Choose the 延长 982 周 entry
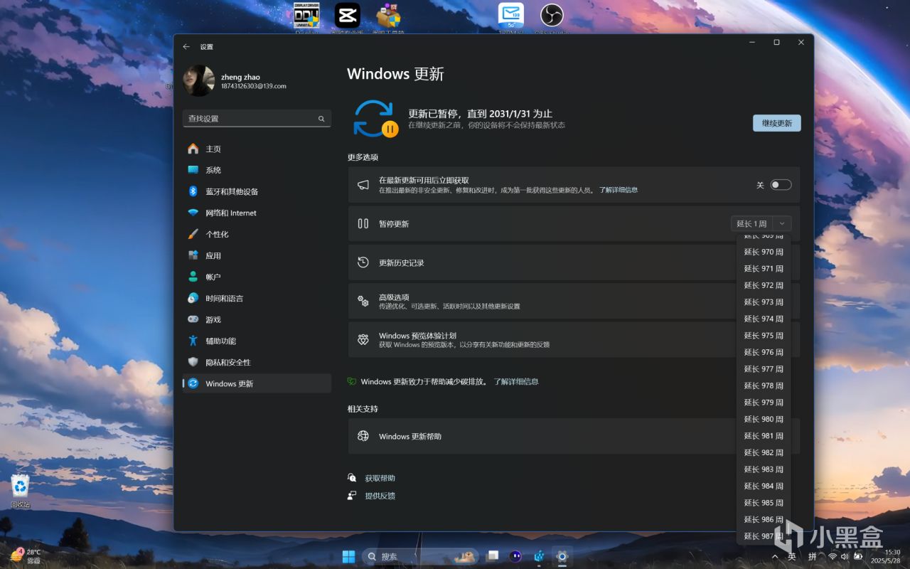Image resolution: width=910 pixels, height=569 pixels. coord(764,452)
